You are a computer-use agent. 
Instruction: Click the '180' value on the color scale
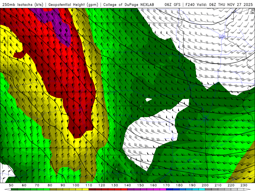click(179, 185)
